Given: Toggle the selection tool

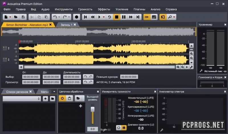Looking at the screenshot, I should tap(163, 17).
